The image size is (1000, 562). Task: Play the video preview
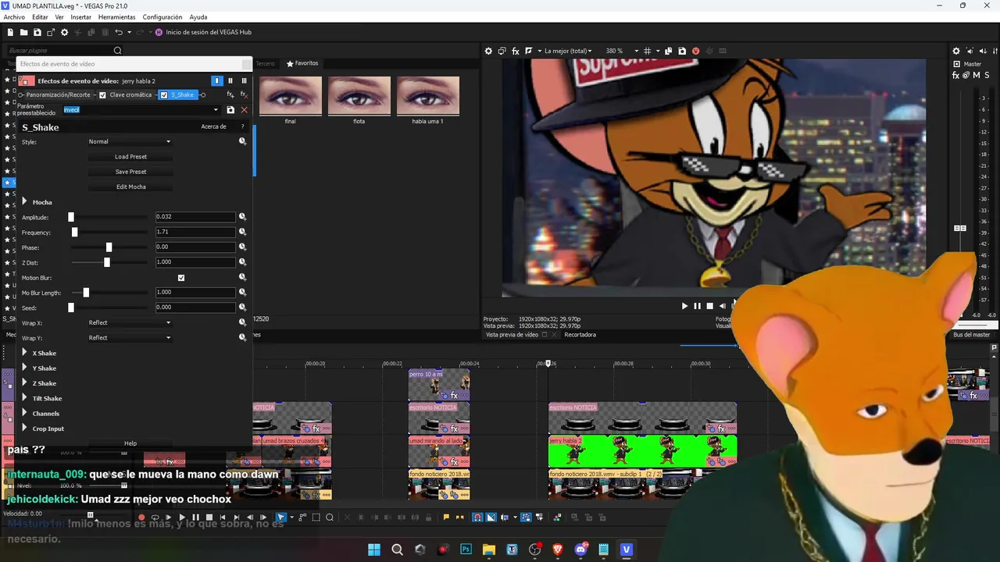[x=684, y=306]
